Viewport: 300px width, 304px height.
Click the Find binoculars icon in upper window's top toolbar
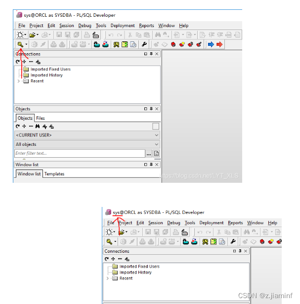point(158,35)
